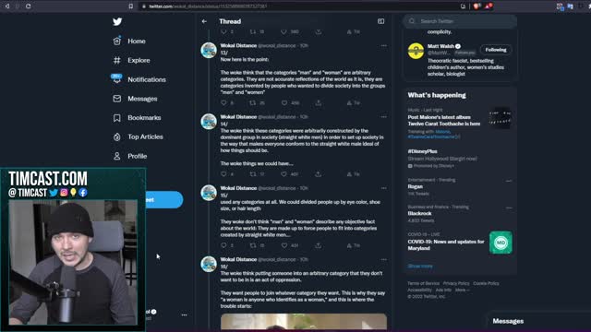Like tweet 13/ with the heart icon
Image resolution: width=591 pixels, height=332 pixels.
(284, 102)
